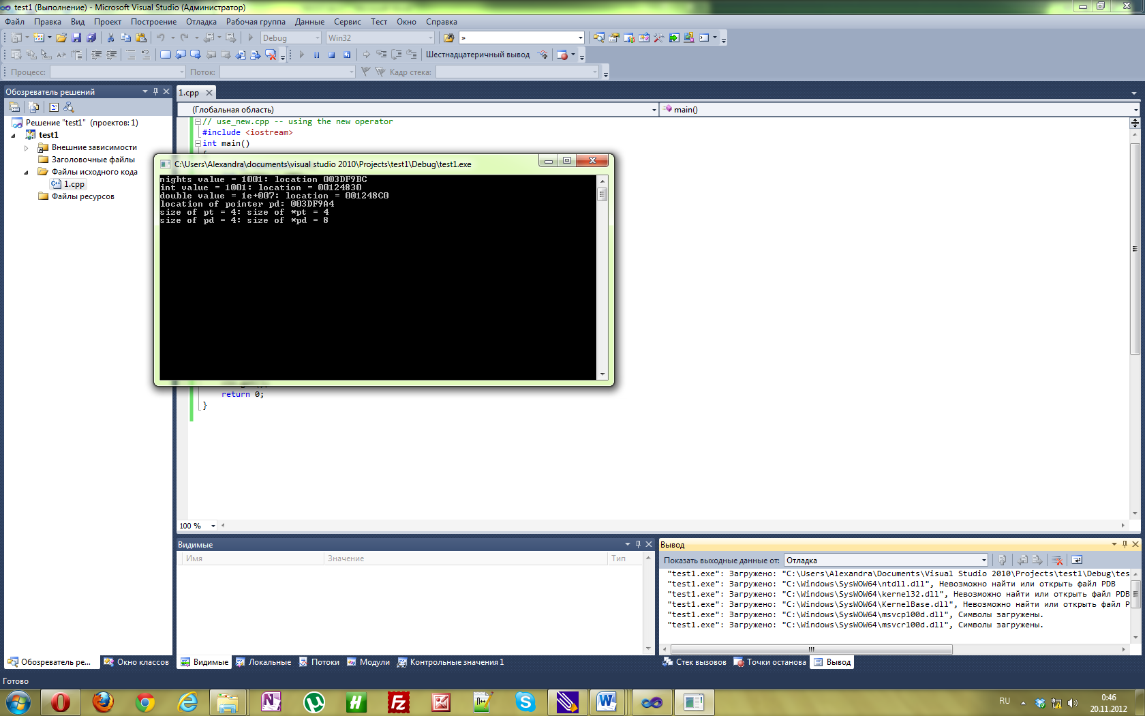Pause debugging with the Break All icon
1145x716 pixels.
(316, 55)
